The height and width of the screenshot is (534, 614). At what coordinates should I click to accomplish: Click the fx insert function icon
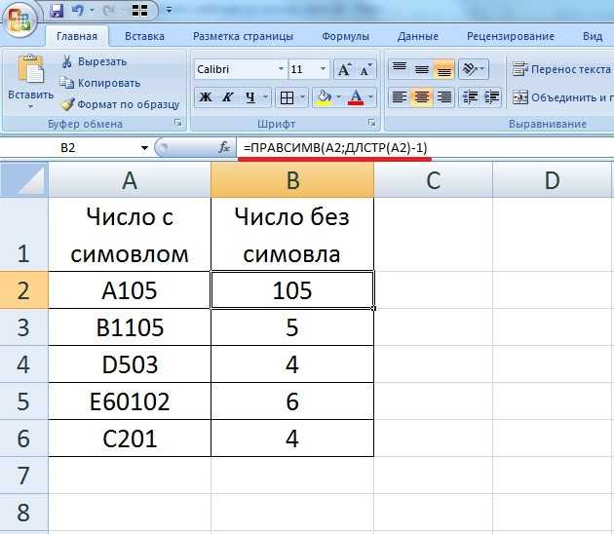[224, 147]
